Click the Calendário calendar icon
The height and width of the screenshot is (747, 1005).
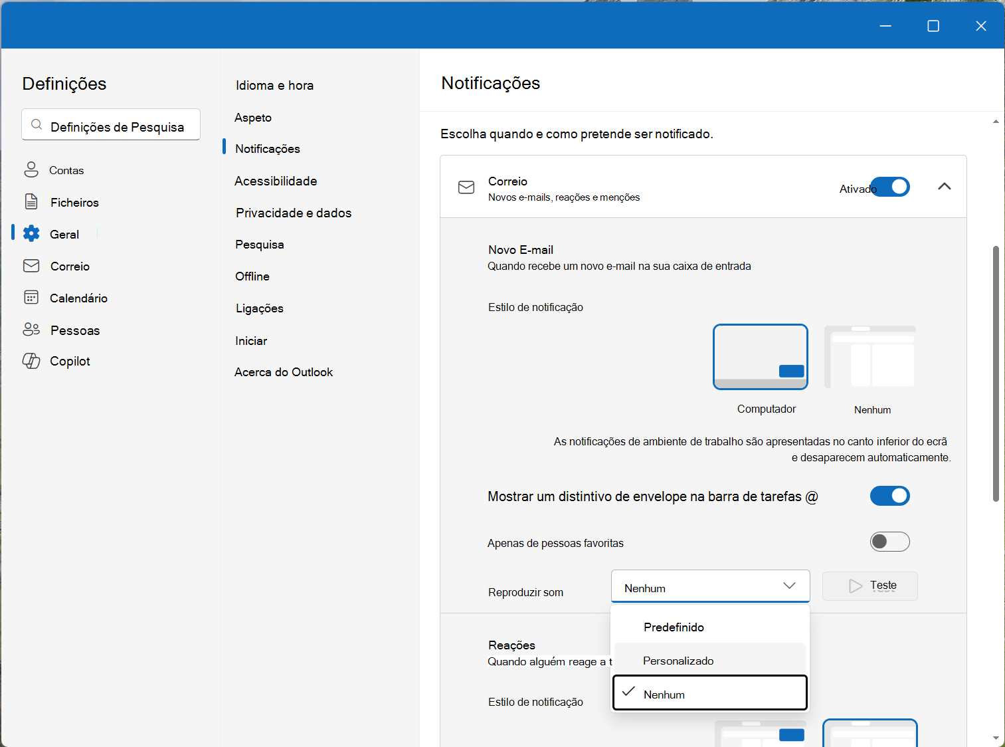31,297
